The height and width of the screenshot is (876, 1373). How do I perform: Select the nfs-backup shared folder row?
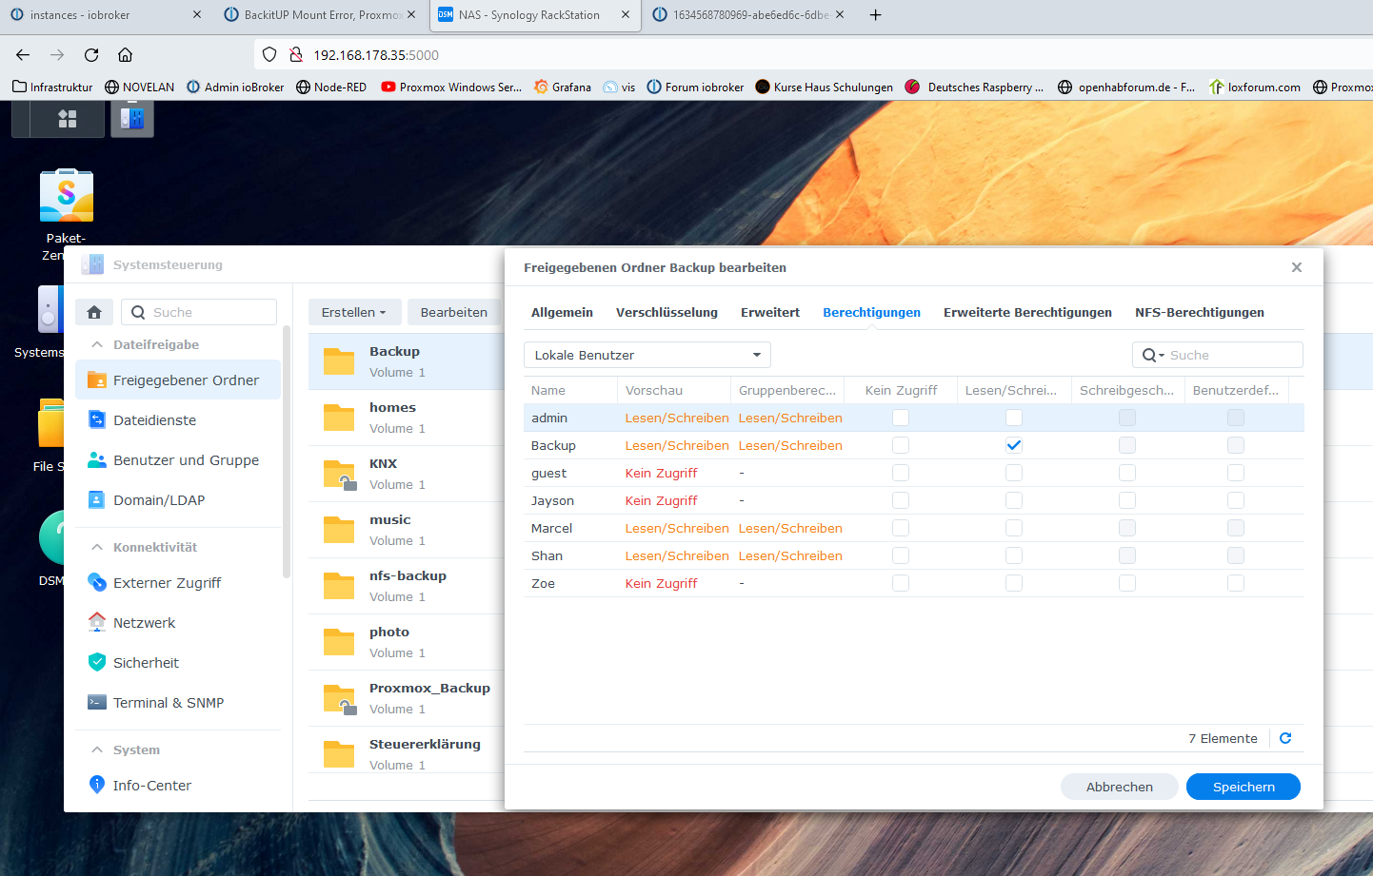(x=407, y=586)
